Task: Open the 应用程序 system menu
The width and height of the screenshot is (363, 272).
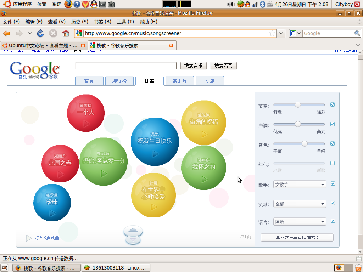Action: (22, 4)
